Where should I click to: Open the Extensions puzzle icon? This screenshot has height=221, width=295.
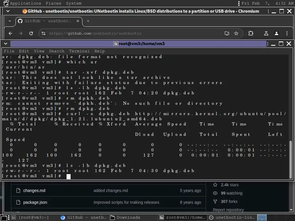point(251,33)
